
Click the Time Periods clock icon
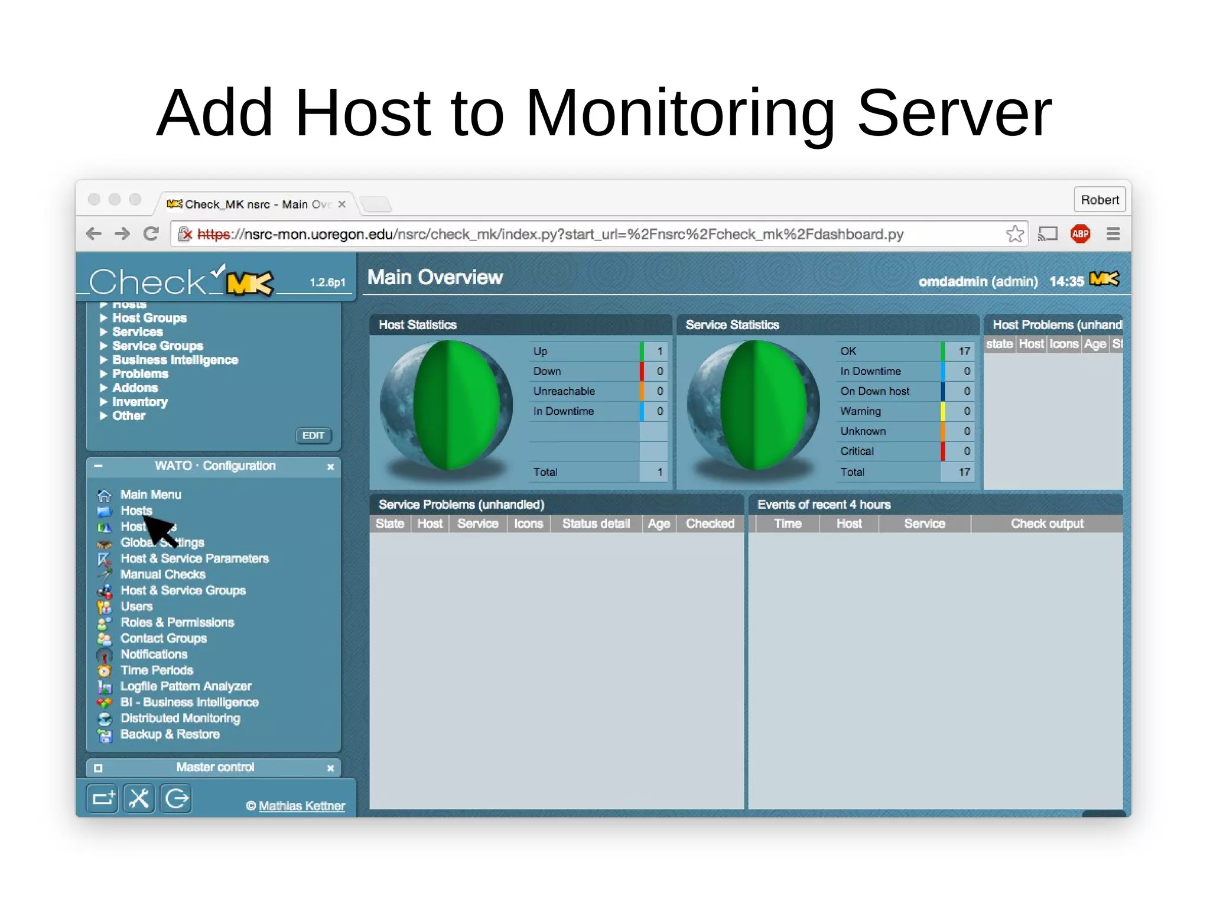[105, 671]
